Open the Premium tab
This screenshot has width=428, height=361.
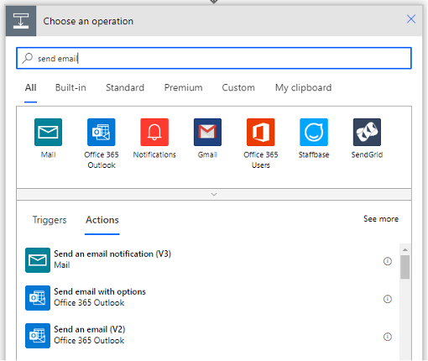pyautogui.click(x=183, y=87)
